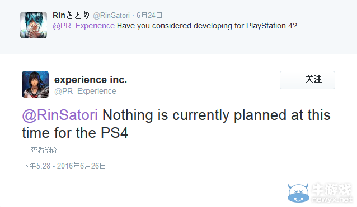Click the experience inc. account name
The image size is (357, 207).
(91, 80)
